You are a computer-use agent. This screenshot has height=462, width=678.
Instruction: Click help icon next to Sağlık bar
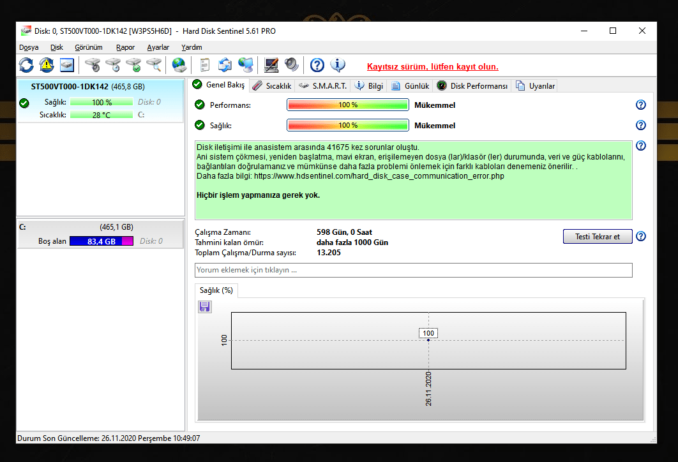(641, 125)
